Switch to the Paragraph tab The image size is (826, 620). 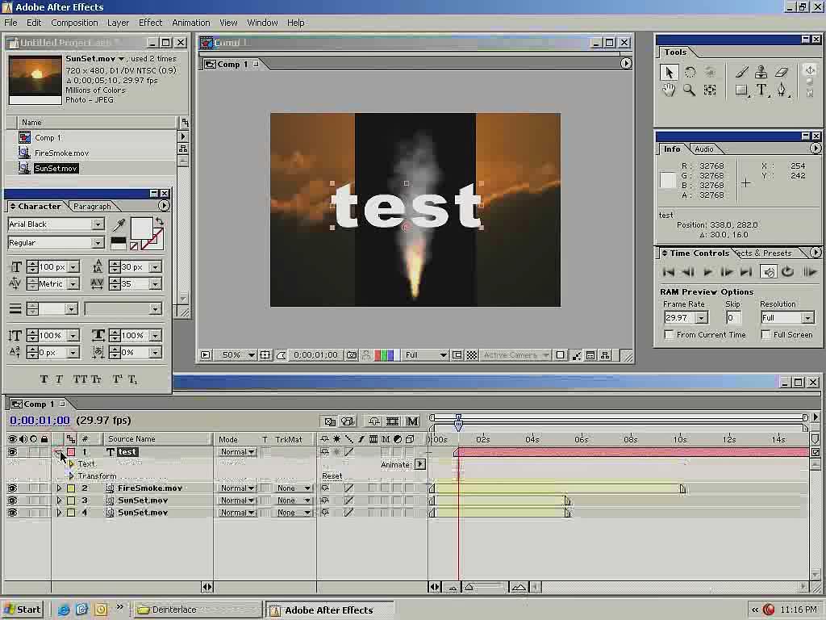point(92,207)
